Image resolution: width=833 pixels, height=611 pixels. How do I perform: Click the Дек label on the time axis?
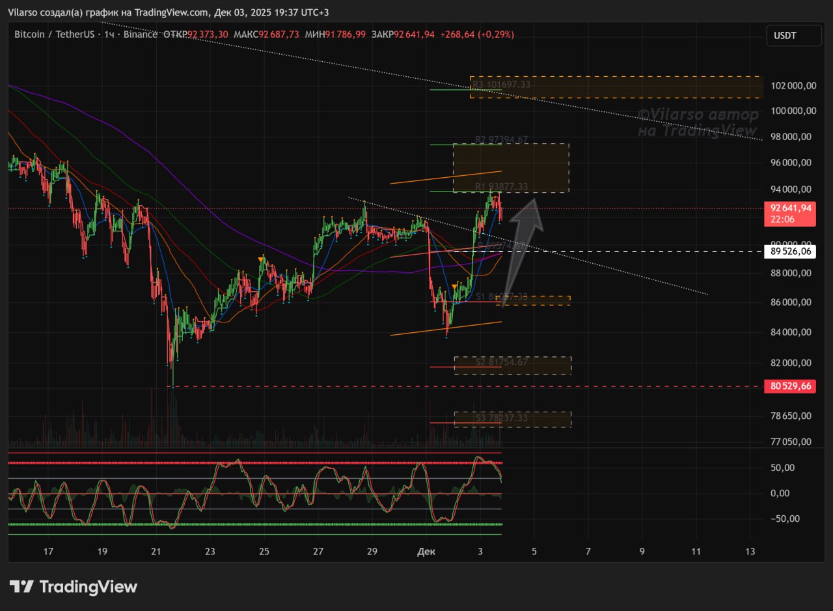[x=426, y=552]
